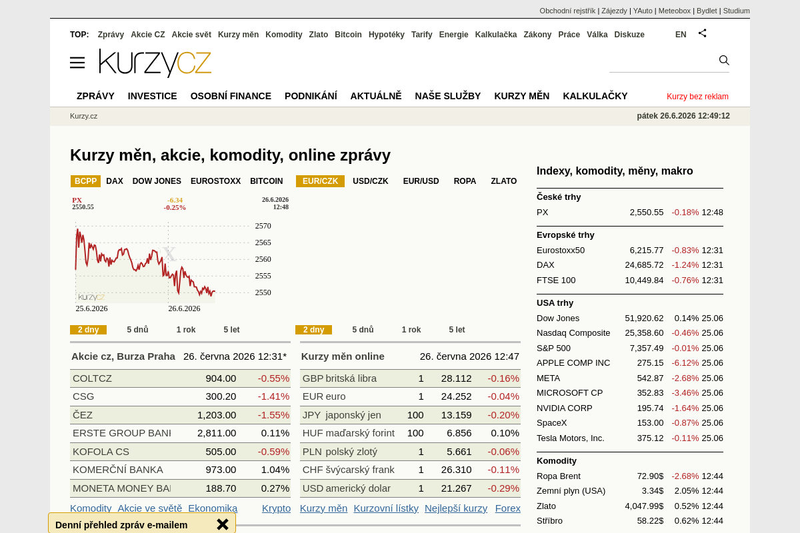Image resolution: width=800 pixels, height=533 pixels.
Task: Click the share icon next to EN
Action: pos(702,33)
